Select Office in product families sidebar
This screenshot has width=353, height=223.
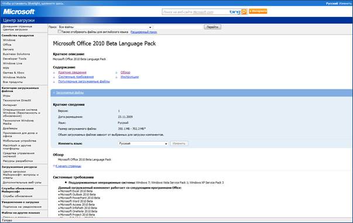click(x=7, y=45)
